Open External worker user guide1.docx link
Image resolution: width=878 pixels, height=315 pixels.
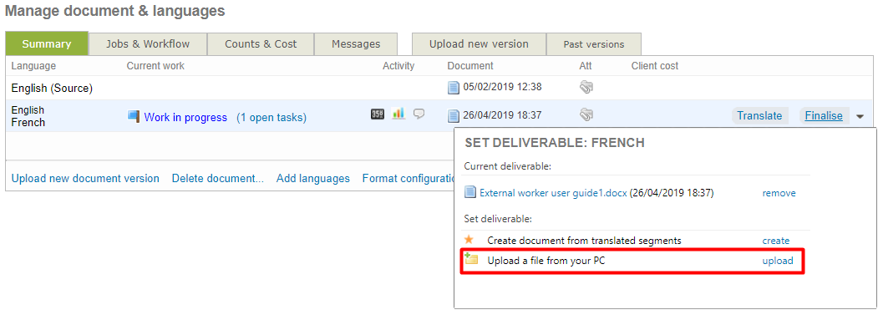[553, 193]
